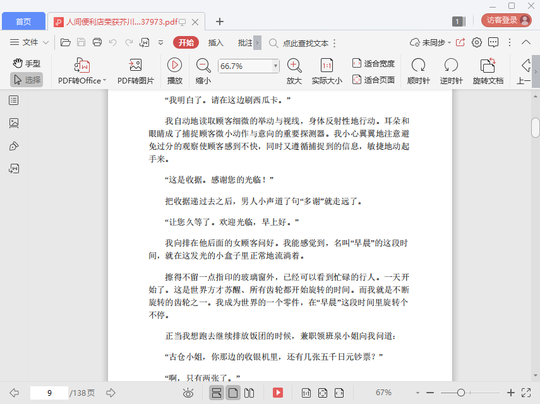Screen dimensions: 540x404
Task: Click 旋转文档 rotate document
Action: (x=488, y=71)
